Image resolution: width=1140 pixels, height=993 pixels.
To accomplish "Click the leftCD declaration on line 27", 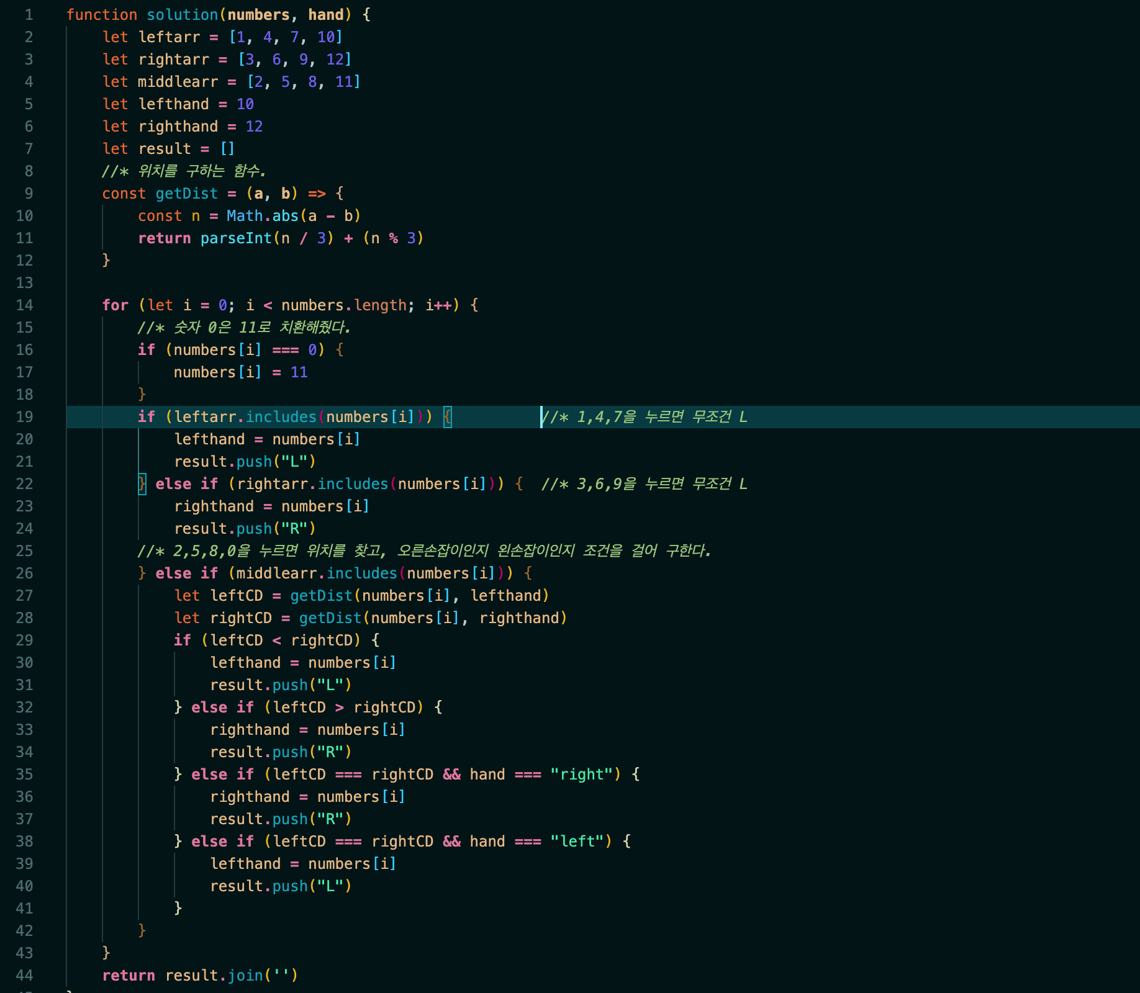I will click(x=236, y=596).
